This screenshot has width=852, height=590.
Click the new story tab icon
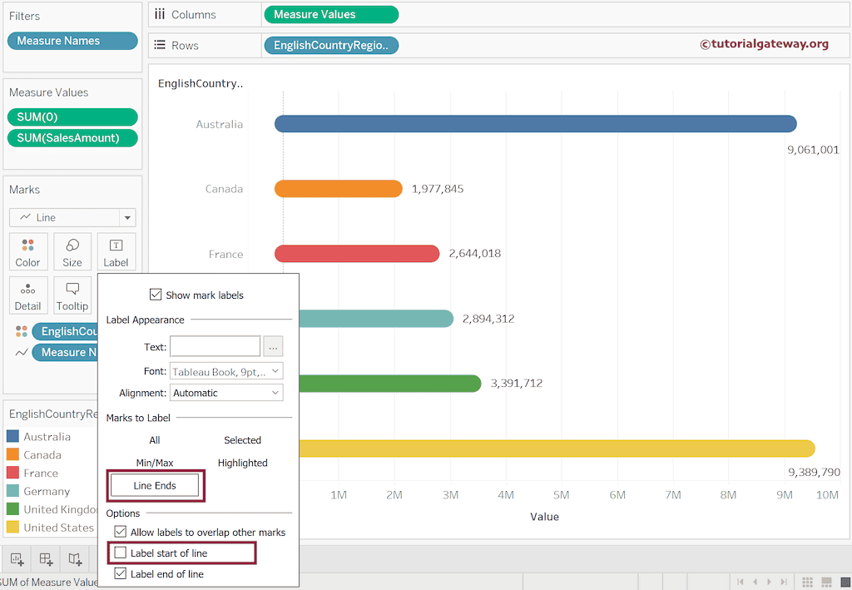pos(75,558)
